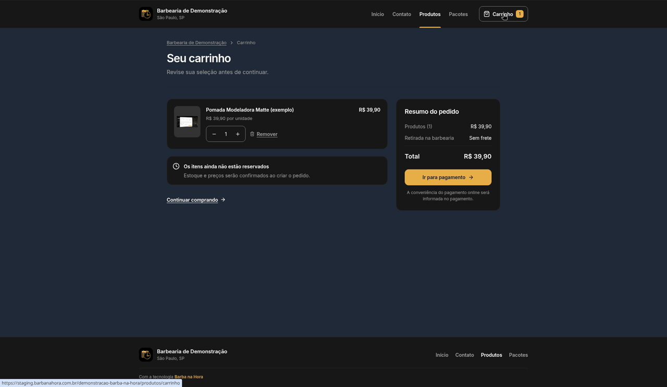
Task: Click the header Barbearia de Demonstração logo icon
Action: (146, 14)
